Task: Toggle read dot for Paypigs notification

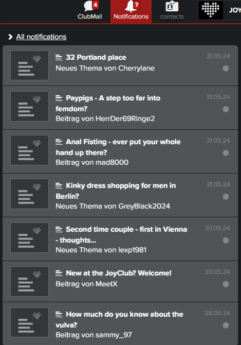Action: point(226,109)
